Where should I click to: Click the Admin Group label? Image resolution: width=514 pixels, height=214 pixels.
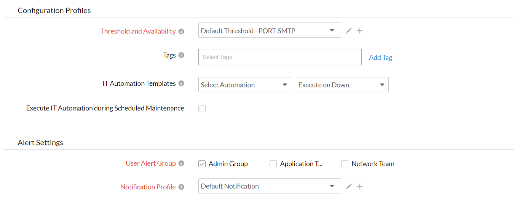click(228, 164)
